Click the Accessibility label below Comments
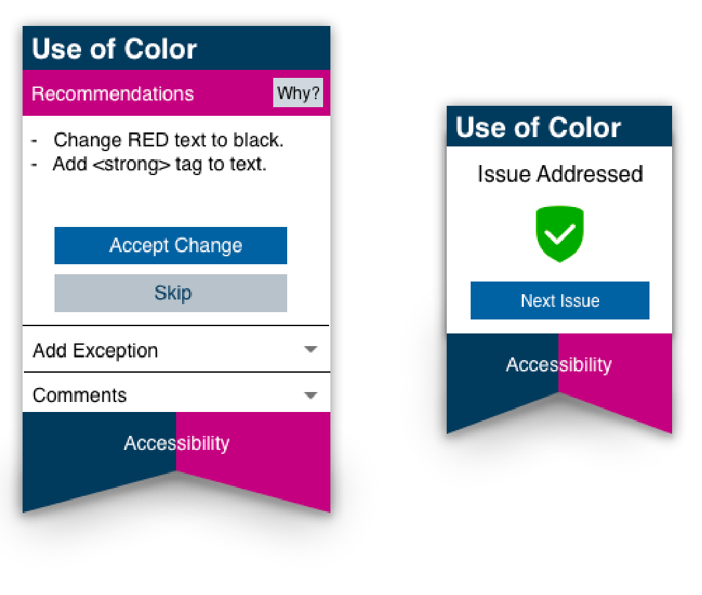 pos(176,443)
